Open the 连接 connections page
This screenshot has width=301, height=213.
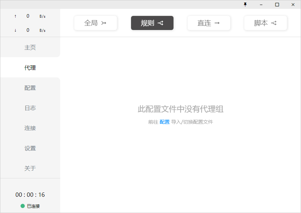(30, 128)
